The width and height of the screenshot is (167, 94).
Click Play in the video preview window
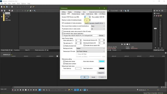122,44
